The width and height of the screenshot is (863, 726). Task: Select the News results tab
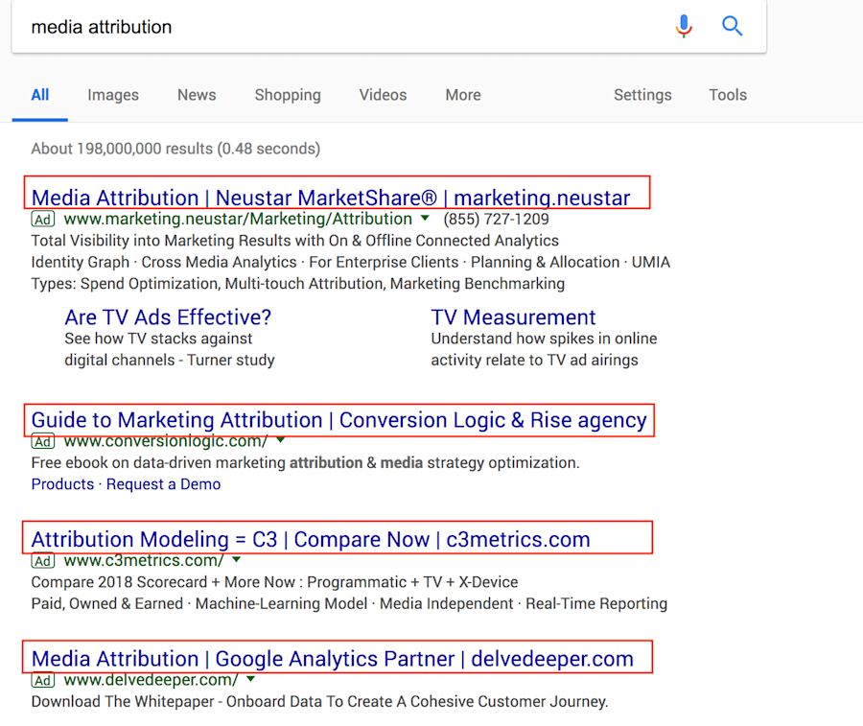[x=196, y=95]
